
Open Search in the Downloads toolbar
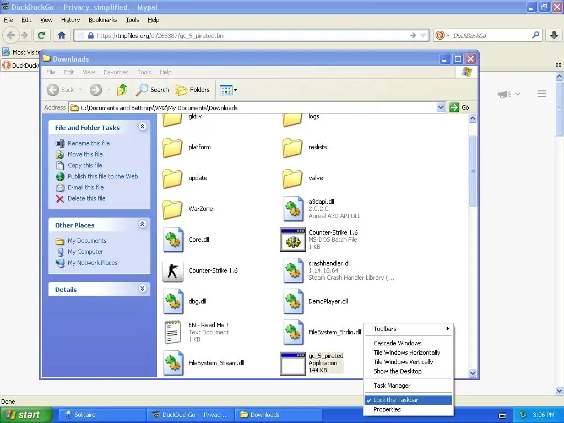pyautogui.click(x=152, y=90)
